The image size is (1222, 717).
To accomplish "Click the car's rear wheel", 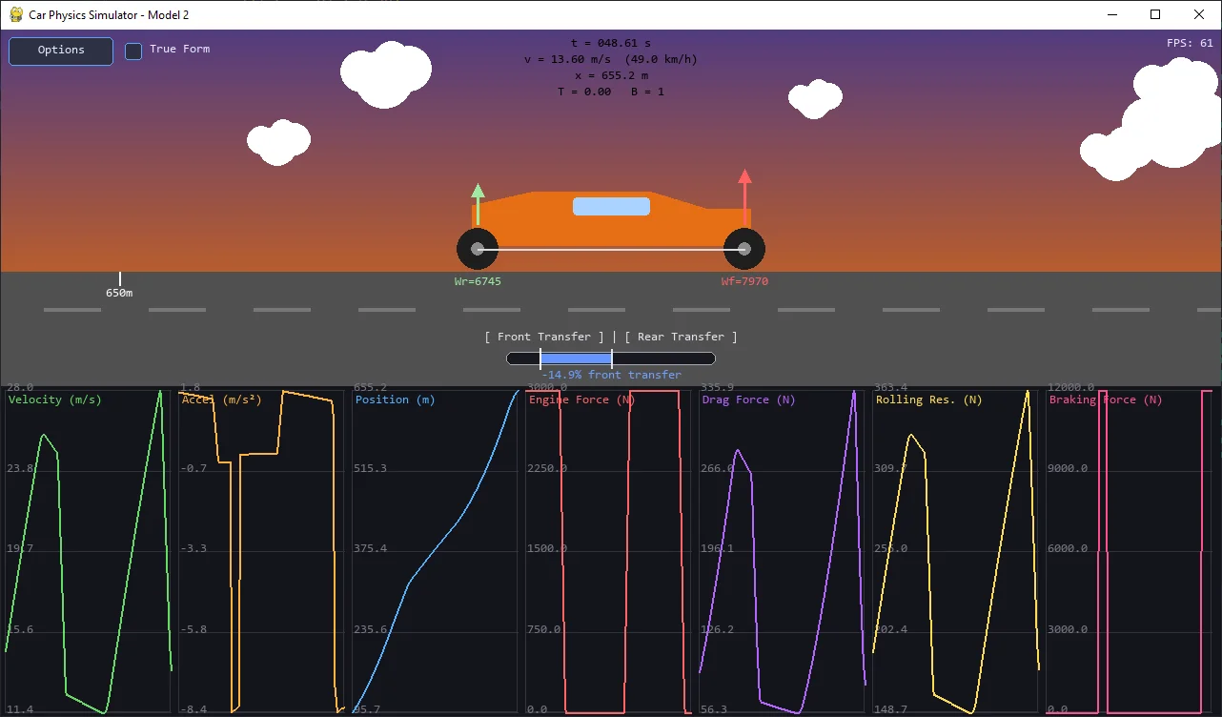I will [x=478, y=249].
